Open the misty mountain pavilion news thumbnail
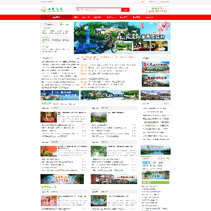 pos(98,117)
